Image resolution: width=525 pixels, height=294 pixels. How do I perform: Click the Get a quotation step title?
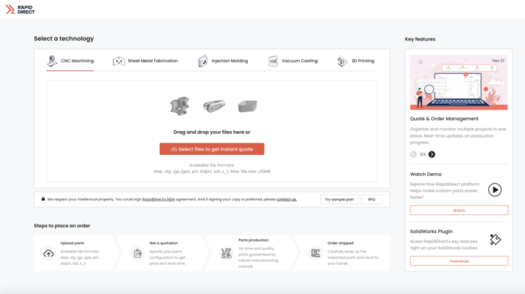[x=163, y=243]
